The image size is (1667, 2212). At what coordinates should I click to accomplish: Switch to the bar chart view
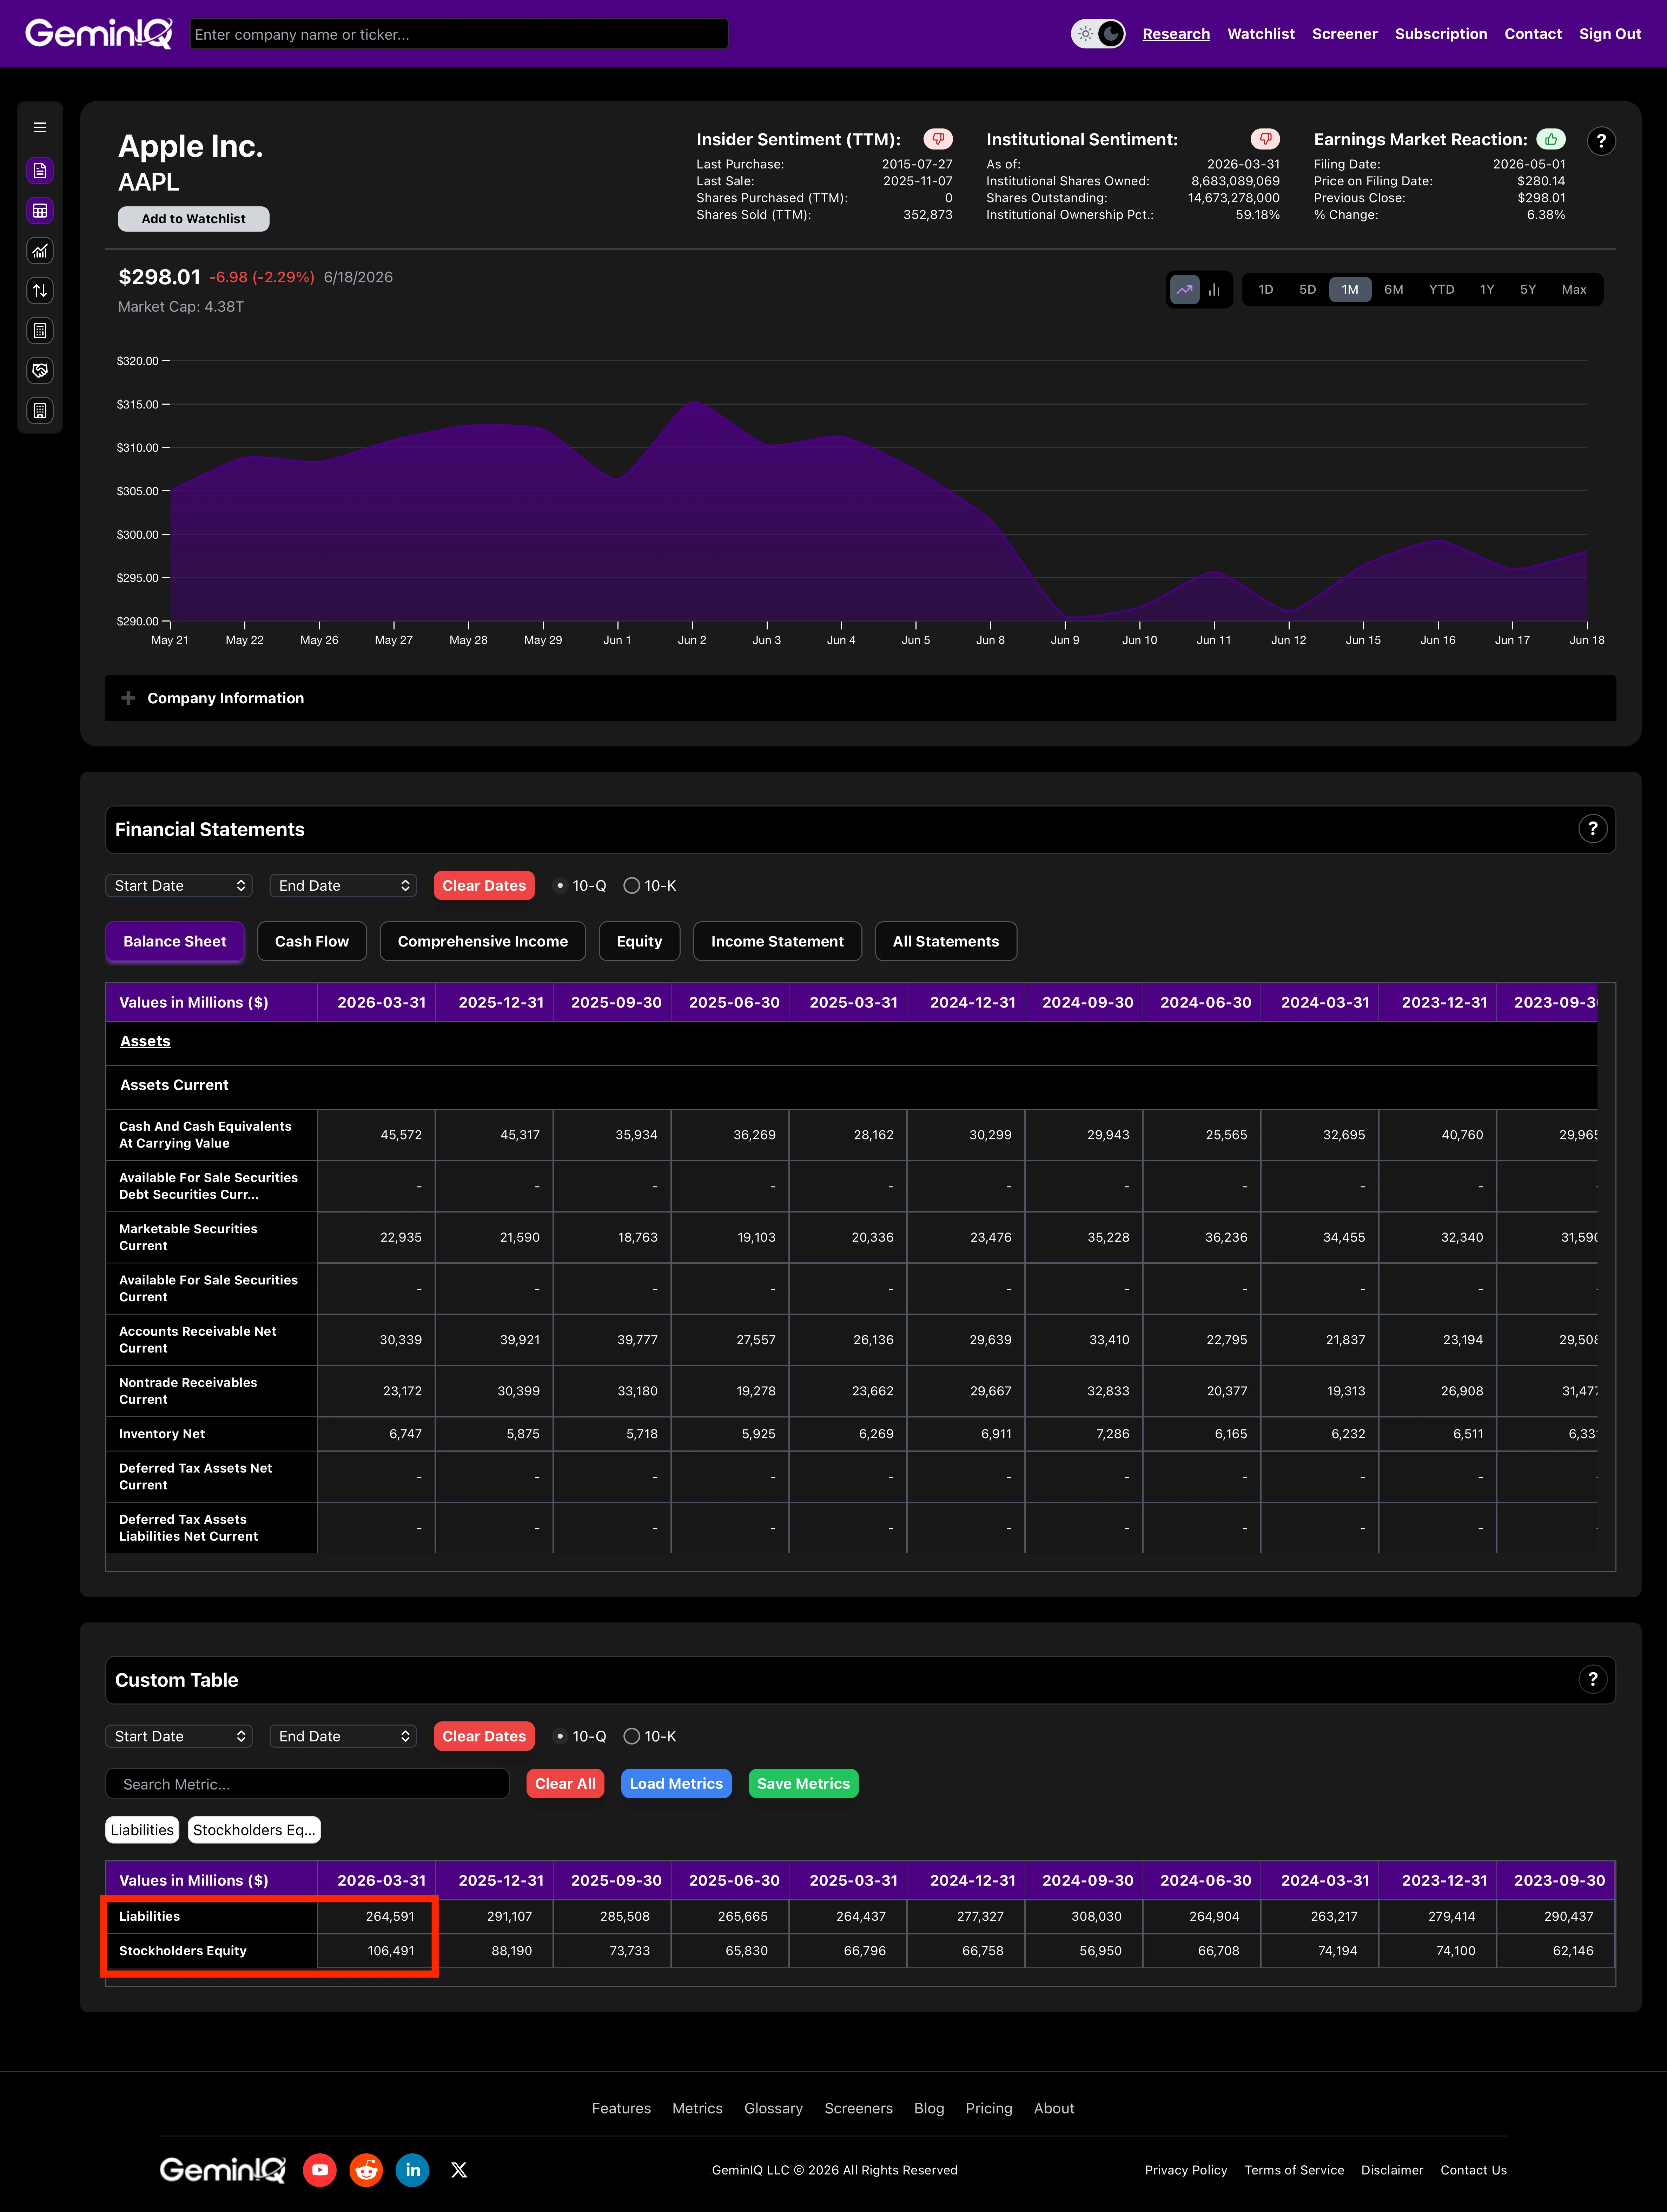pos(1214,290)
